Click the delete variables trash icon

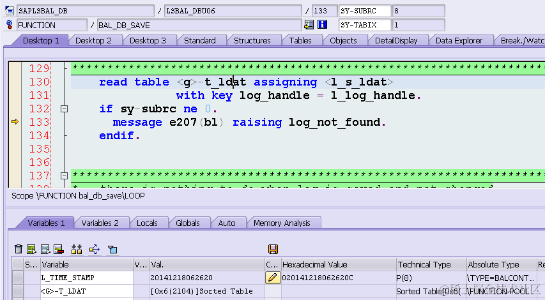click(19, 249)
